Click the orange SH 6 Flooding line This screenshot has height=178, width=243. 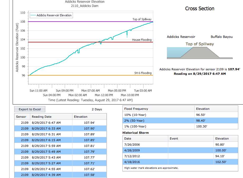coord(79,76)
